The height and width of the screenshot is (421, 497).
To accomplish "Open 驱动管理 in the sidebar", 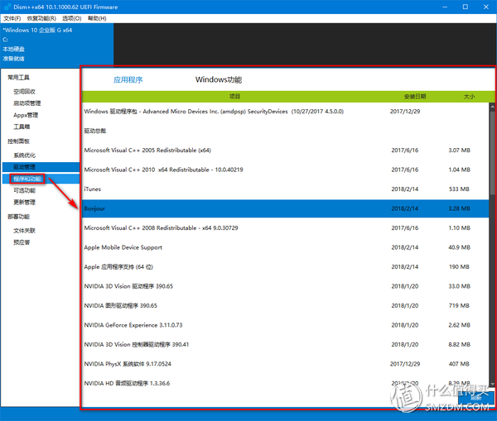I will point(41,167).
